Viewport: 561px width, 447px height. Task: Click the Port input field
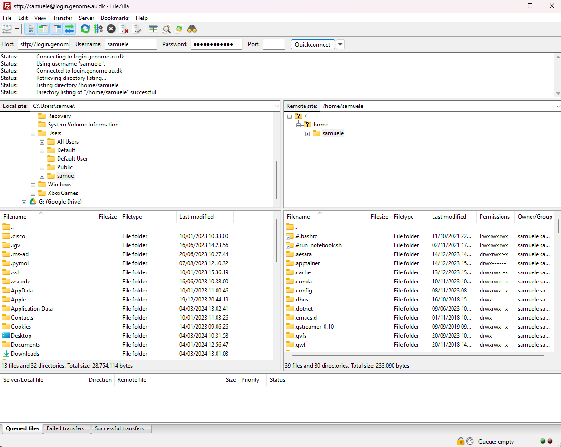(273, 45)
